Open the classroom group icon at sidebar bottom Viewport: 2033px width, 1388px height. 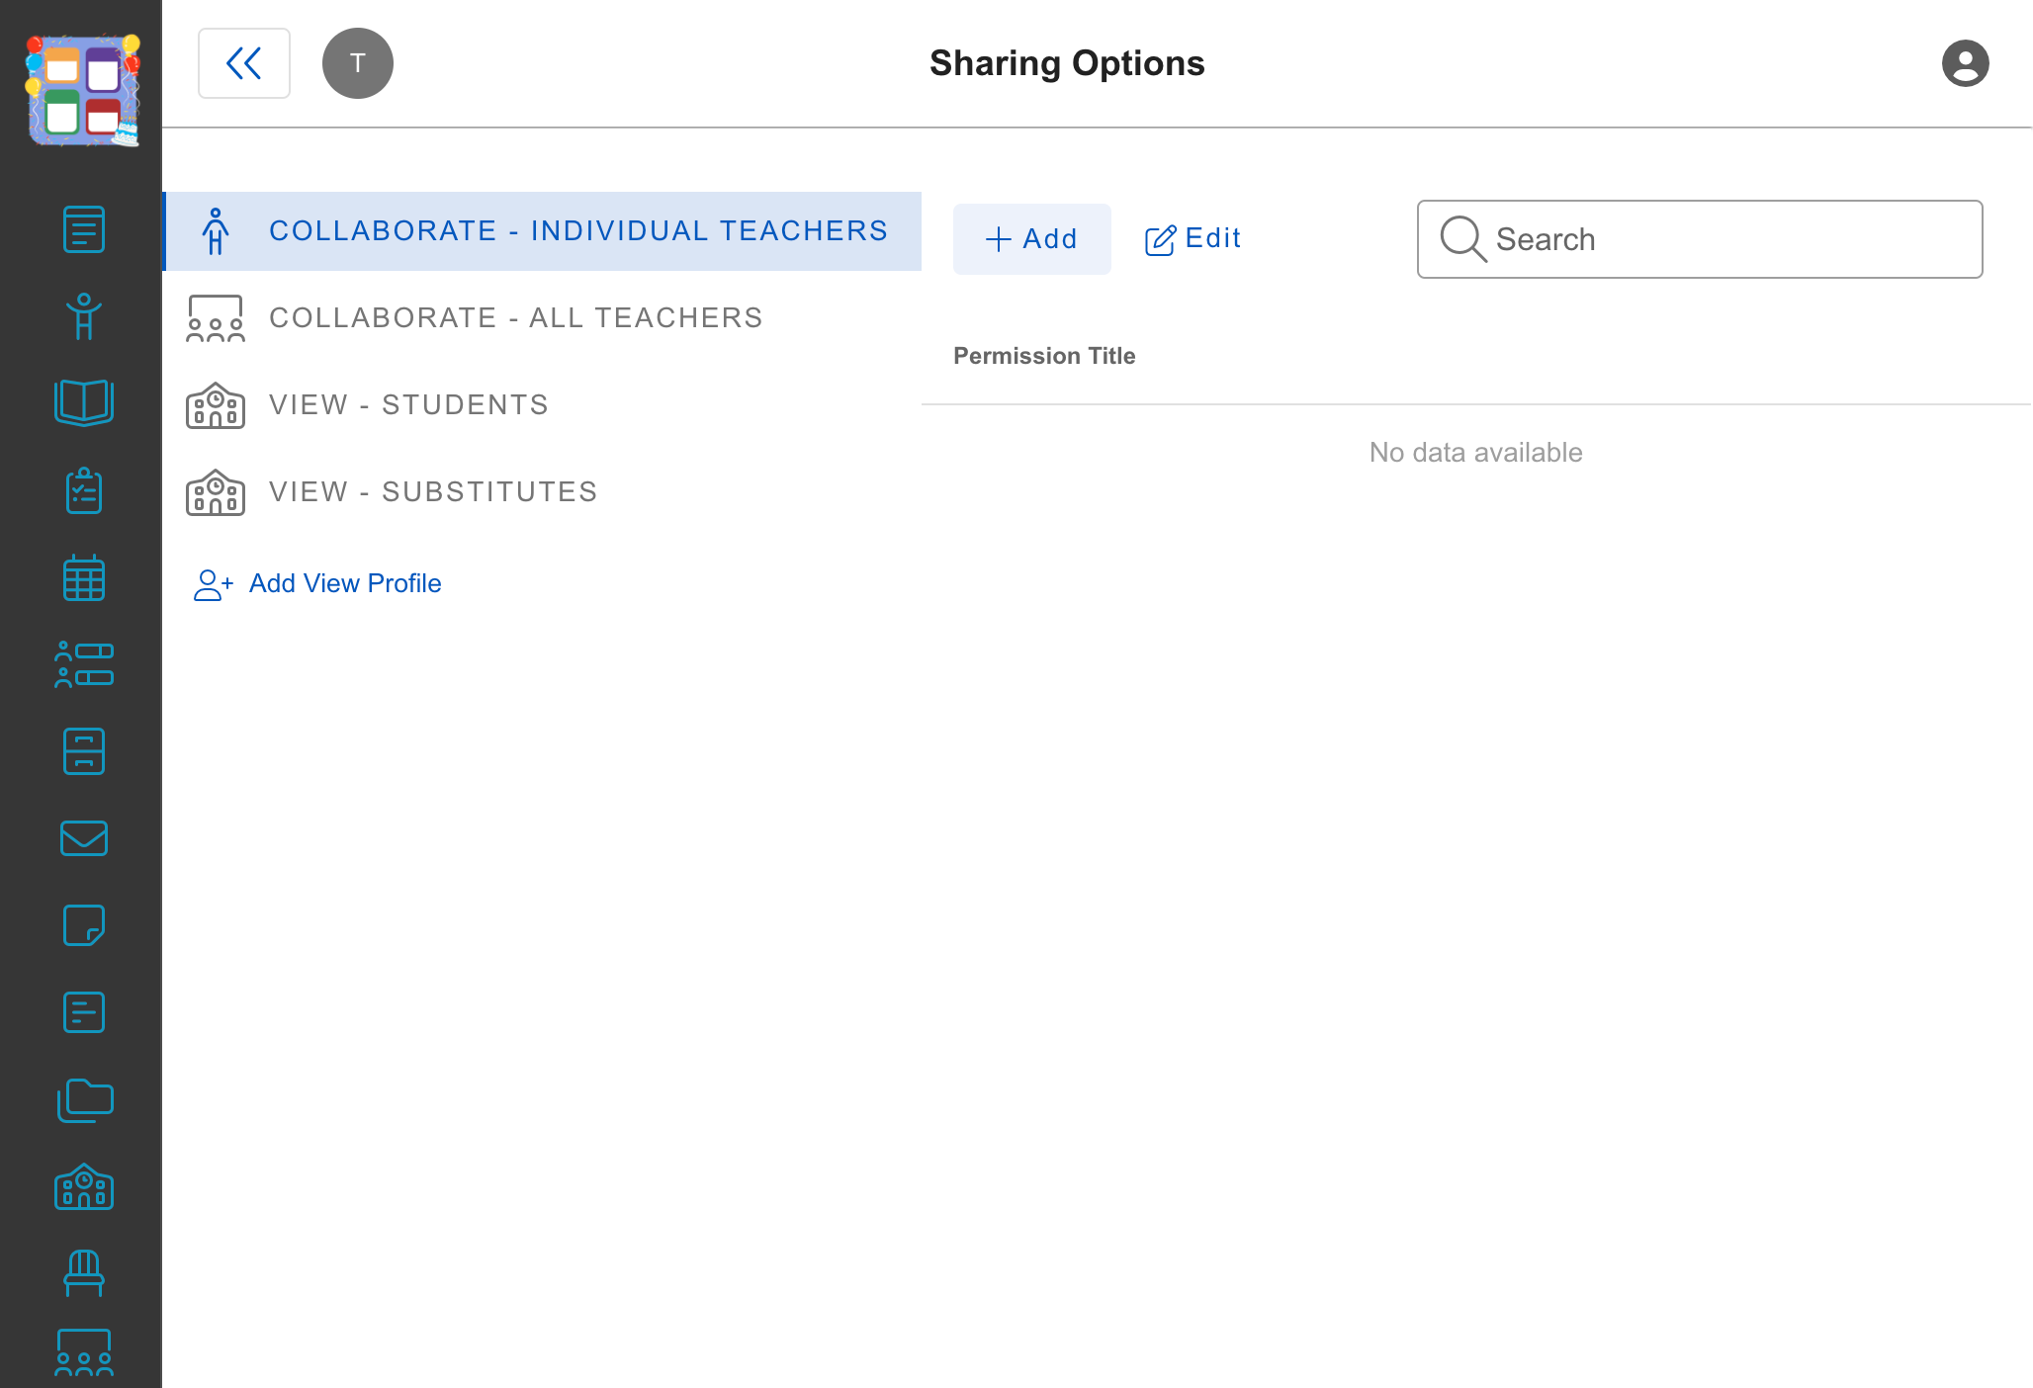84,1352
